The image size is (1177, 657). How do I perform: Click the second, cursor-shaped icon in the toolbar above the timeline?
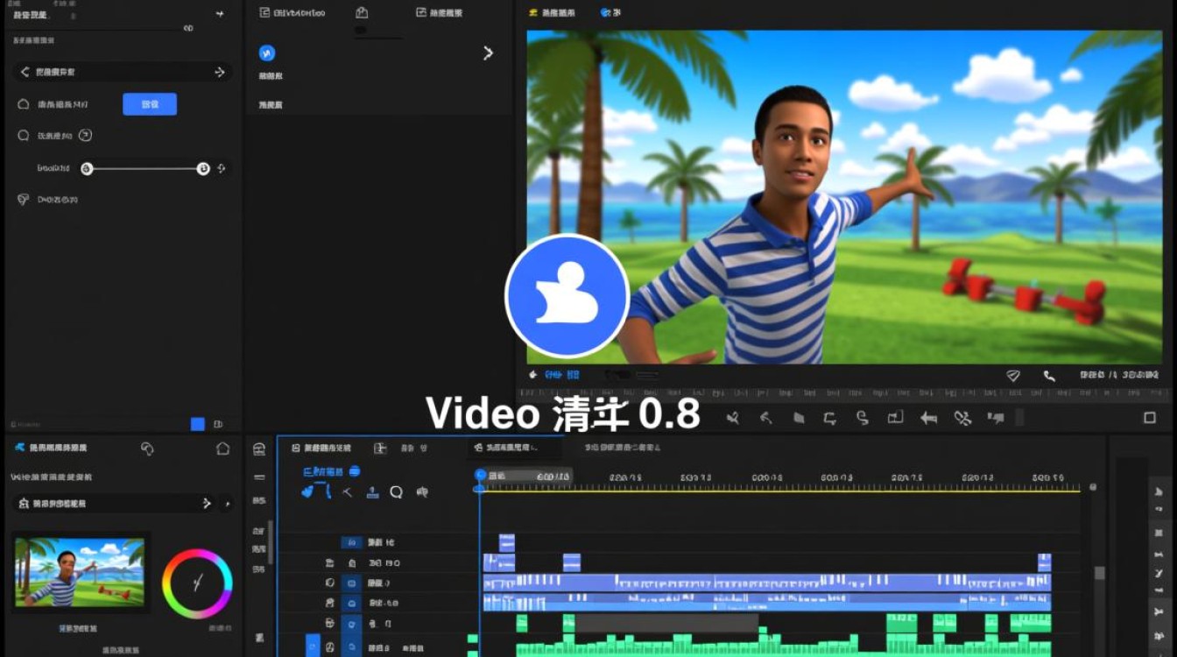tap(766, 418)
